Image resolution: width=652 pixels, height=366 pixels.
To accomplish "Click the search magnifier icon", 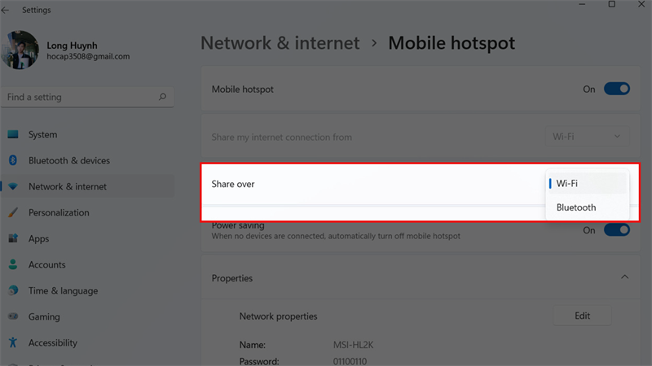I will click(163, 98).
